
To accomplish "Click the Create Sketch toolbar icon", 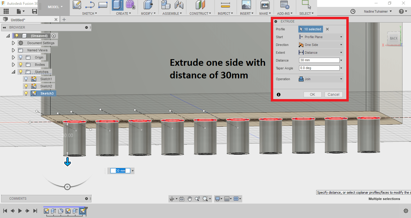I will [77, 5].
